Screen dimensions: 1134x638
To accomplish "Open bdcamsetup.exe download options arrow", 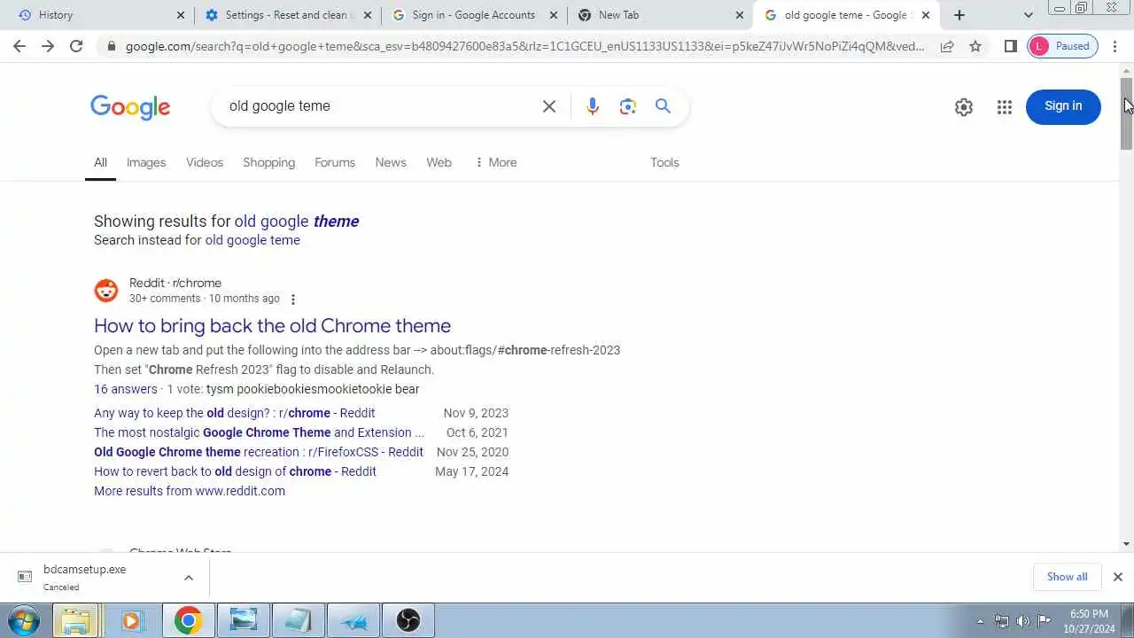I will (x=189, y=578).
